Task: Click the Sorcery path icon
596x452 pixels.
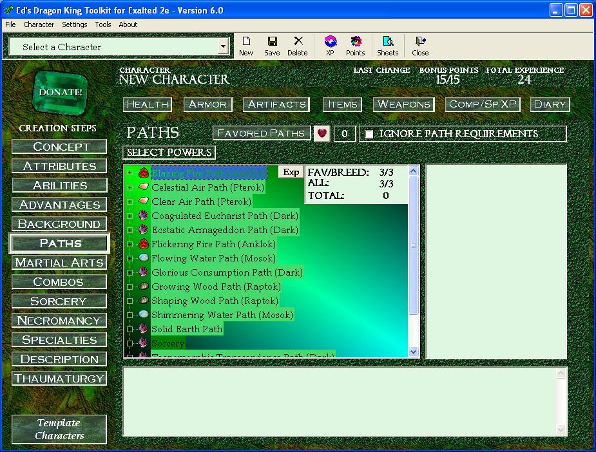Action: tap(143, 343)
